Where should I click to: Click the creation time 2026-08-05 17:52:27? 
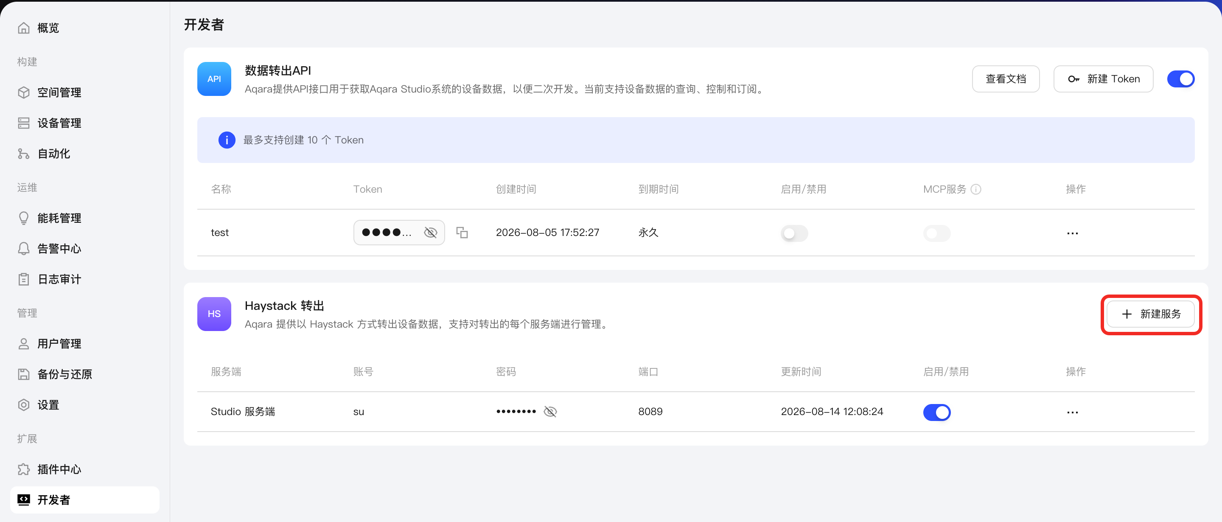[547, 233]
